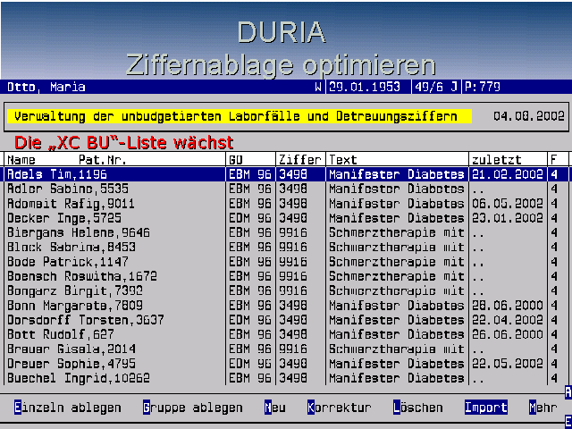
Task: Click the date '21.02.2002' for Adels Tim
Action: click(508, 174)
